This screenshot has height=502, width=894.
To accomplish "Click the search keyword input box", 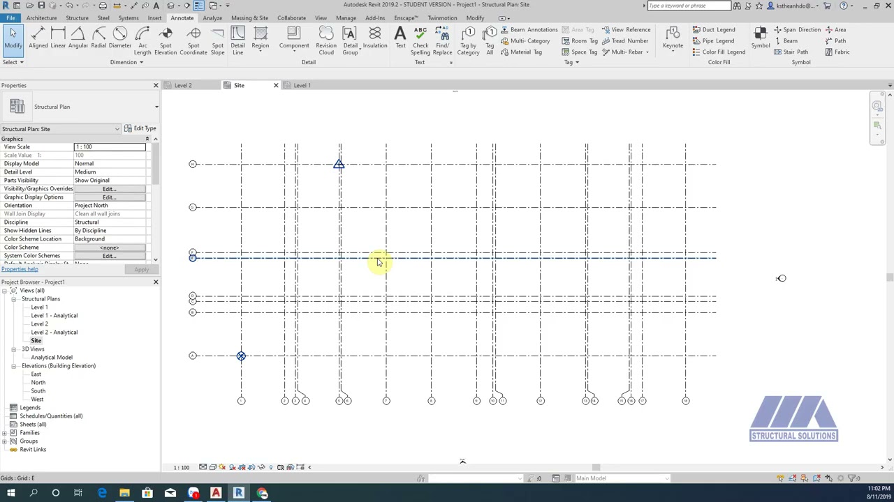I will [689, 6].
